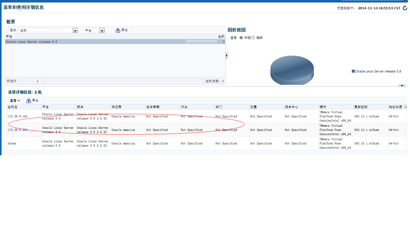This screenshot has height=247, width=410.
Task: Open the 平台 dropdown in the summary toolbar
Action: (102, 30)
